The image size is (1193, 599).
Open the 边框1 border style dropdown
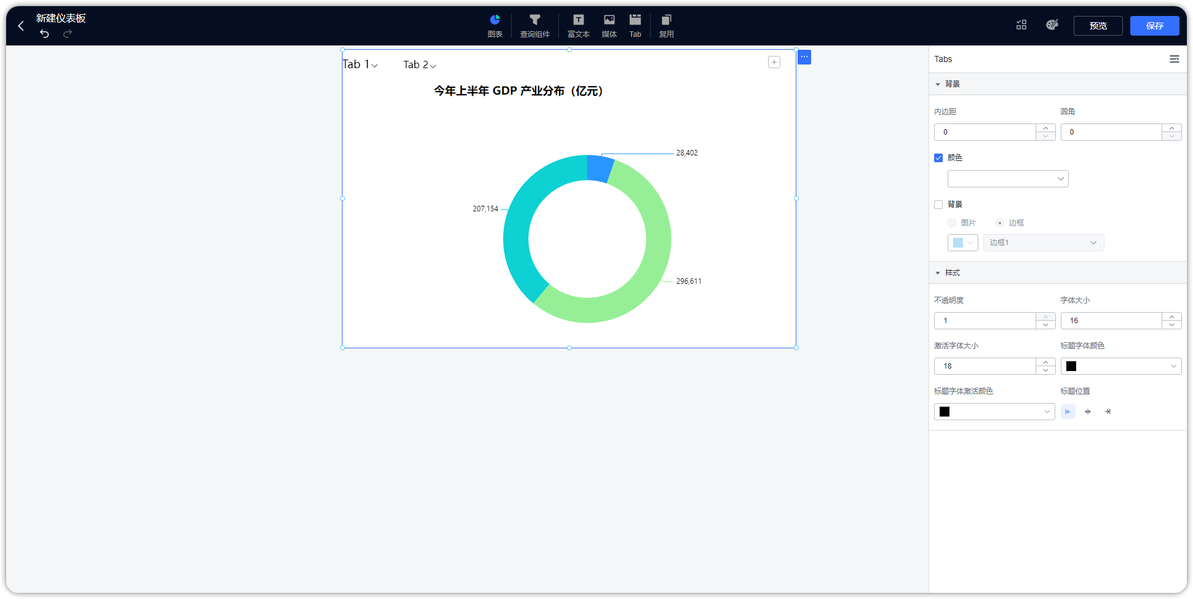(1044, 243)
